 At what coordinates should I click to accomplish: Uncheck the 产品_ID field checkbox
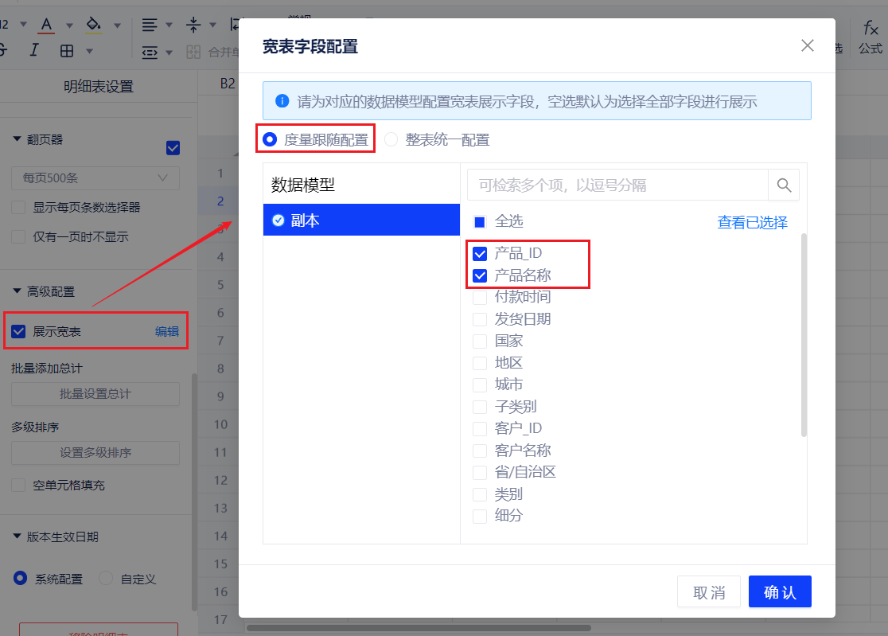[480, 254]
